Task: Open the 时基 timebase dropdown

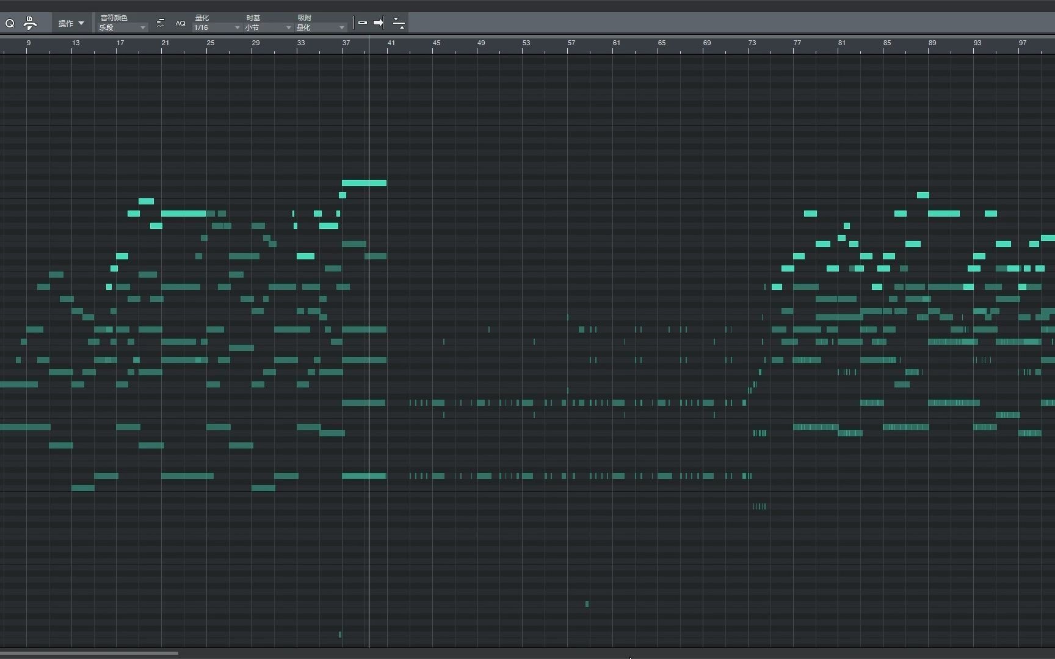Action: (x=268, y=27)
